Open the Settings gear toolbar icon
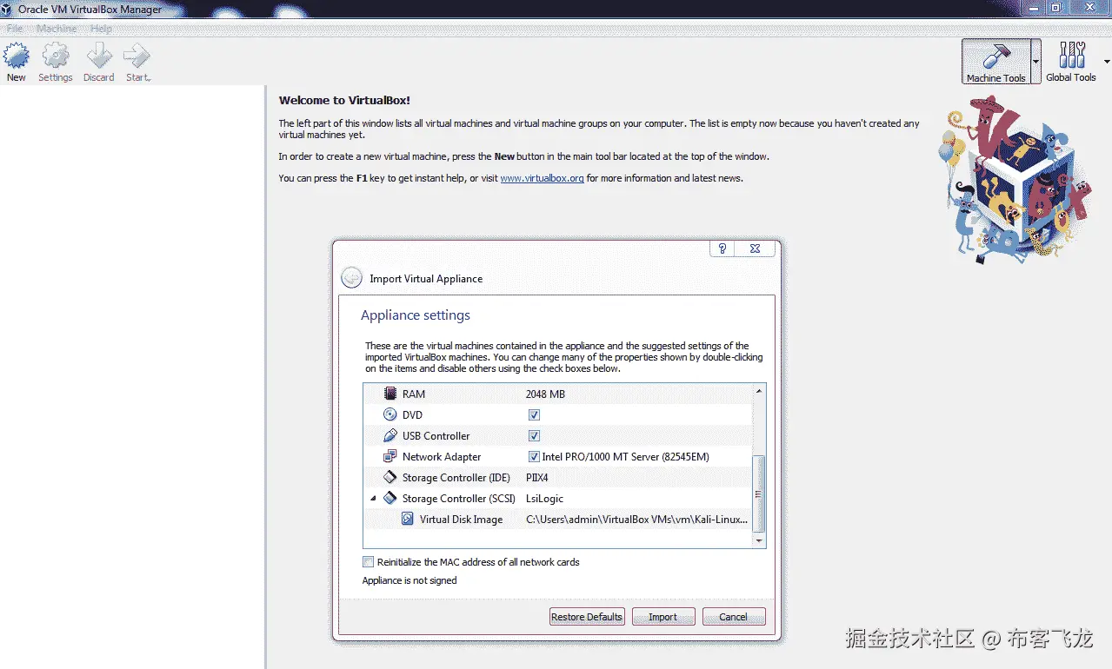Screen dimensions: 1112x669 coord(56,56)
